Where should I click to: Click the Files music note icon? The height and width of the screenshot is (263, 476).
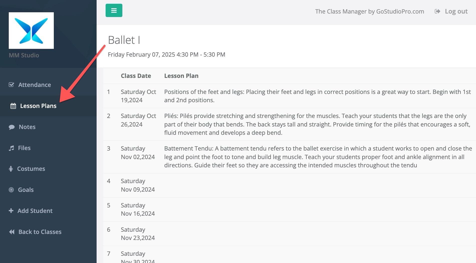[11, 148]
